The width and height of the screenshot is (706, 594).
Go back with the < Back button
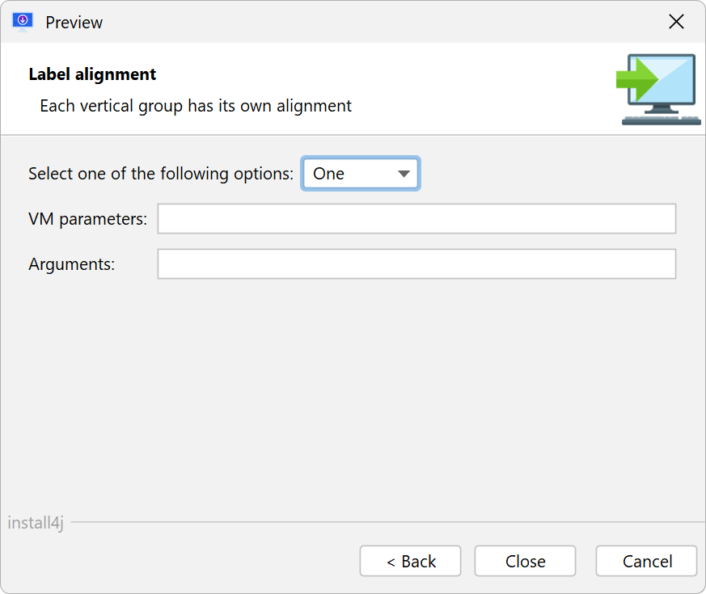coord(410,561)
